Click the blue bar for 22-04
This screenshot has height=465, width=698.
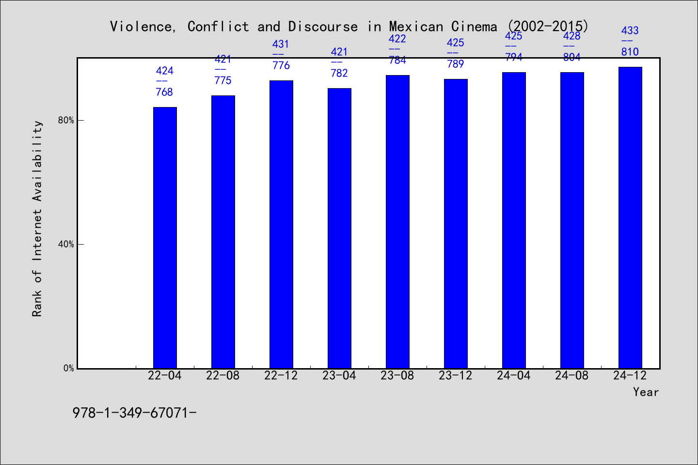tap(165, 238)
